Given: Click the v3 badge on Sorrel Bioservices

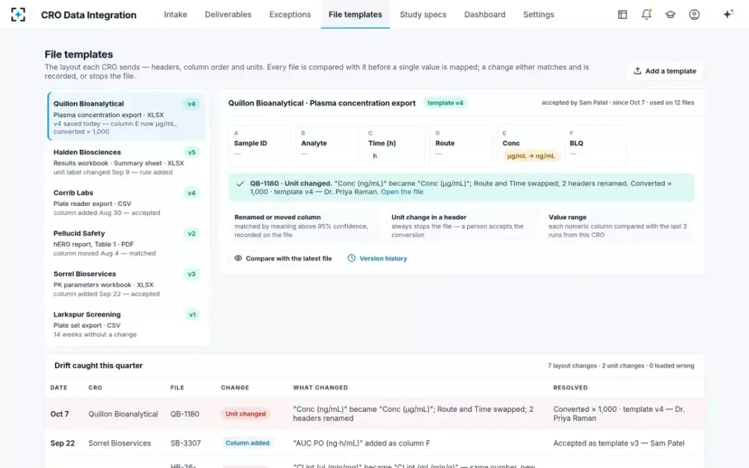Looking at the screenshot, I should point(192,274).
